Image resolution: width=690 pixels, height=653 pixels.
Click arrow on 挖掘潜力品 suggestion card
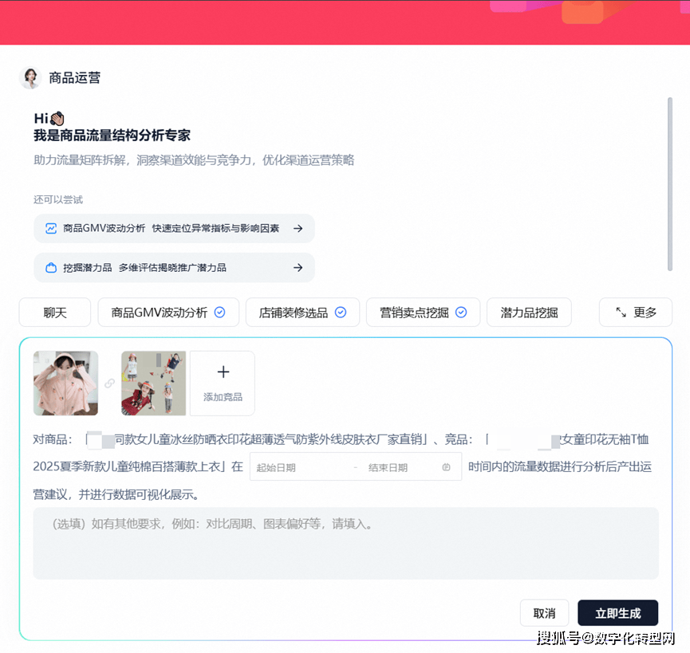click(298, 268)
